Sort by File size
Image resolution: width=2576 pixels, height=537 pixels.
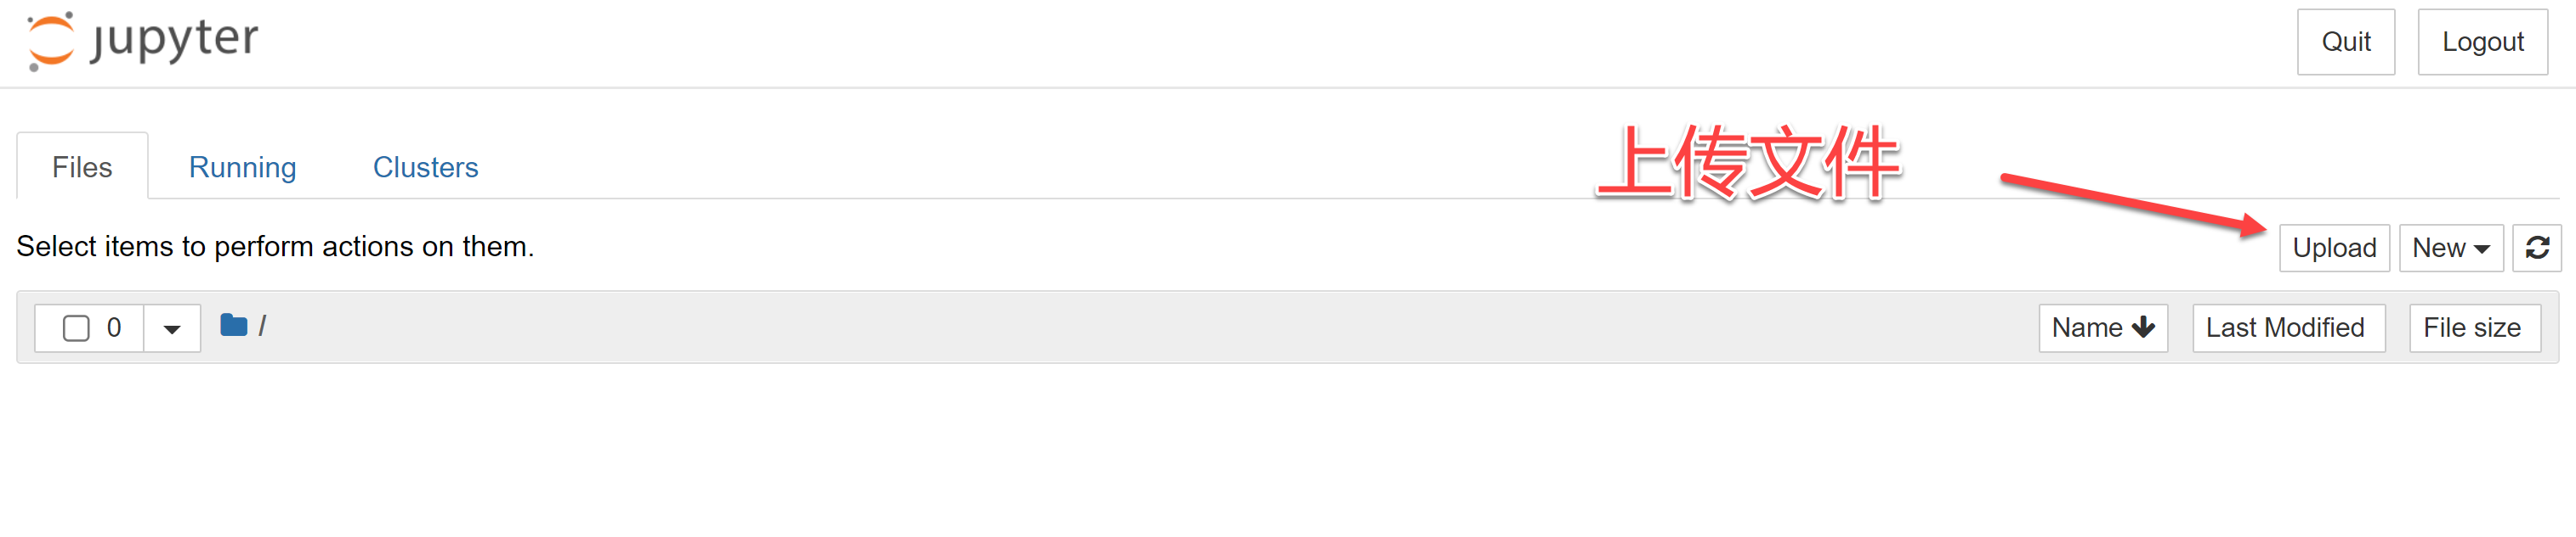tap(2472, 327)
